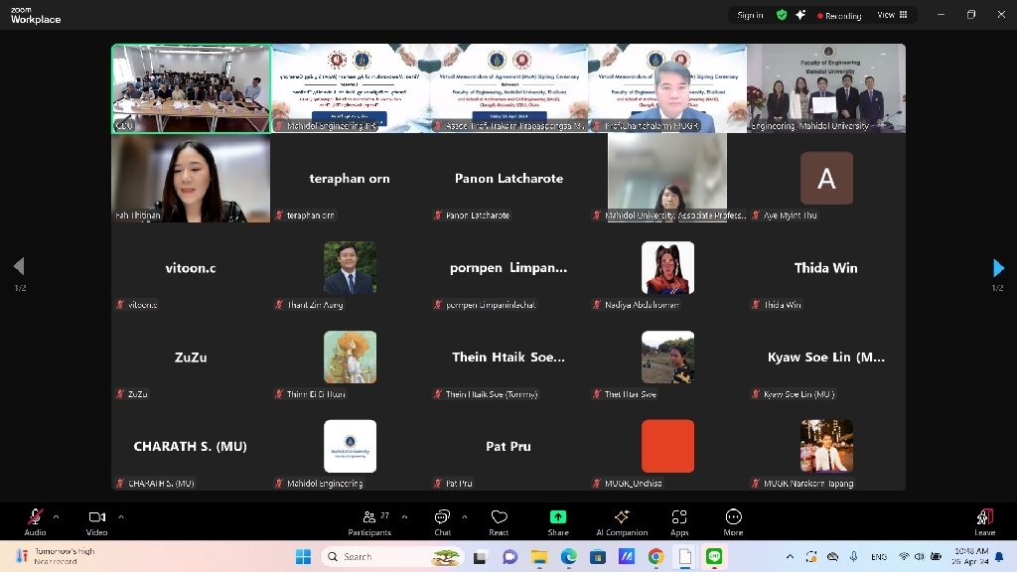Click the green Share screen icon

pyautogui.click(x=558, y=517)
